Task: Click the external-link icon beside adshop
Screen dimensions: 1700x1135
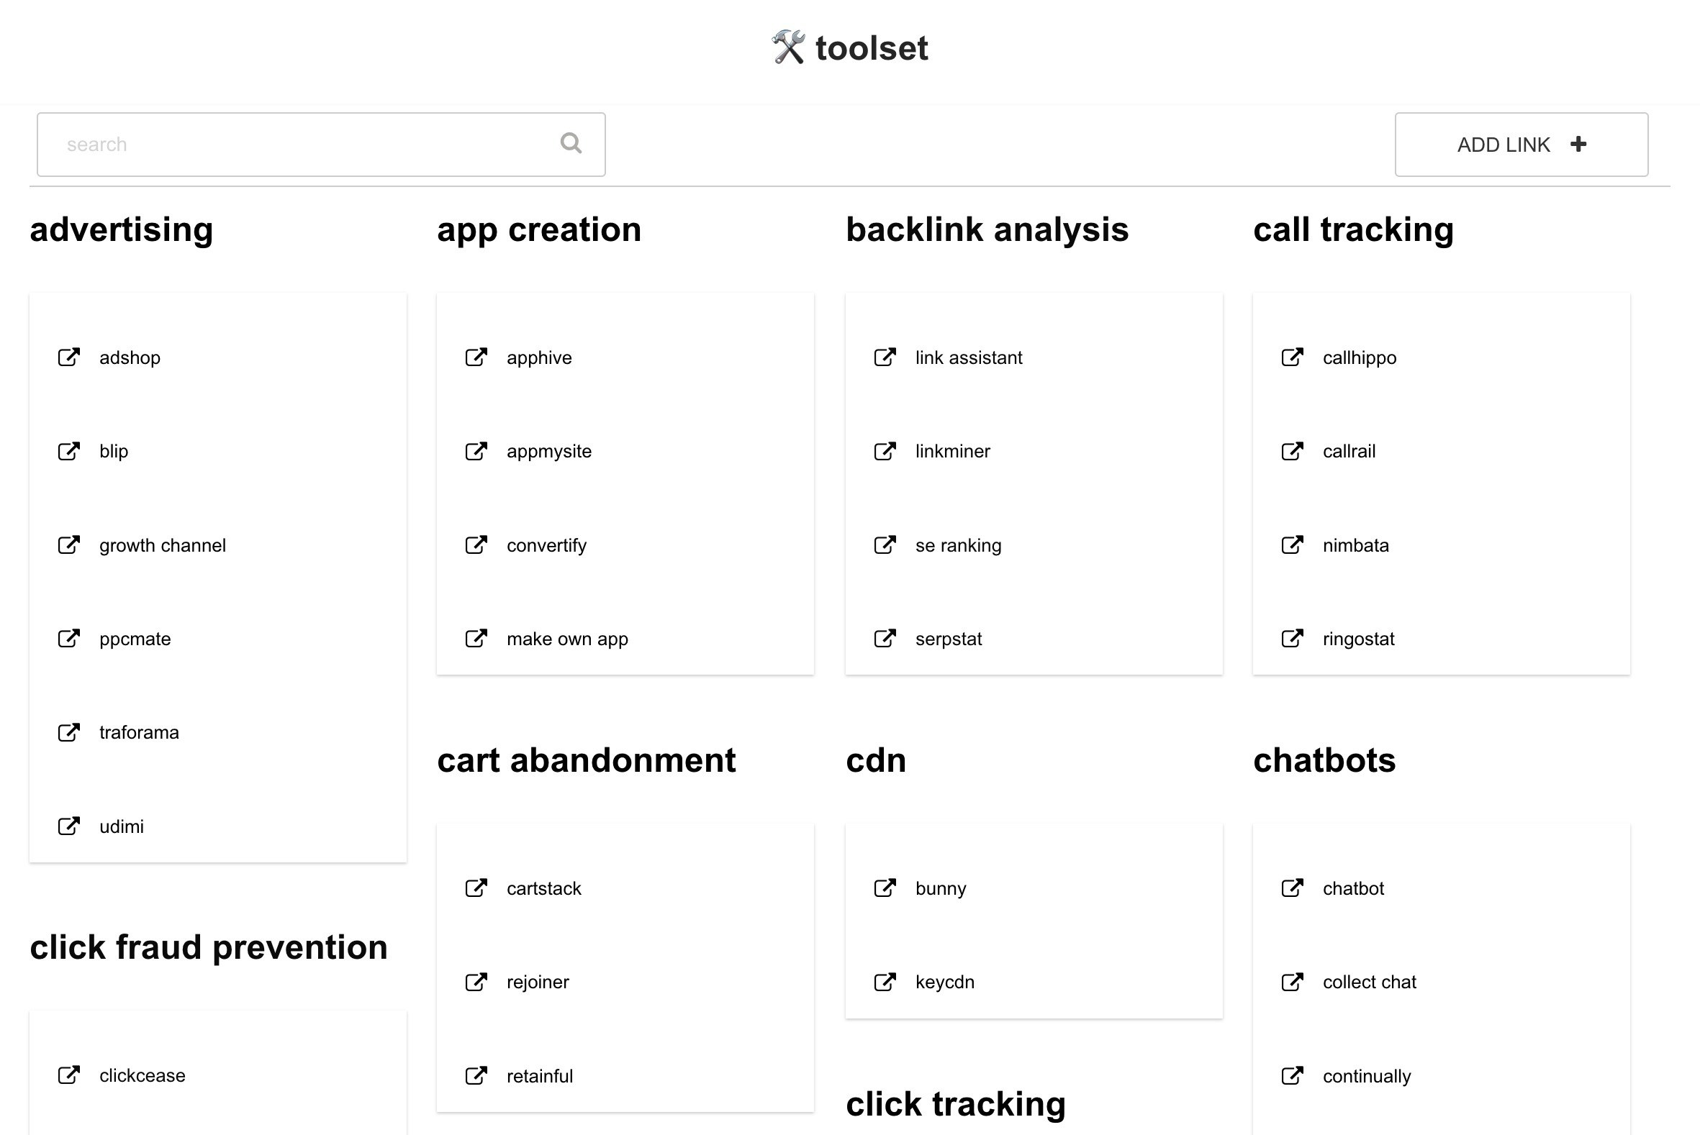Action: point(69,357)
